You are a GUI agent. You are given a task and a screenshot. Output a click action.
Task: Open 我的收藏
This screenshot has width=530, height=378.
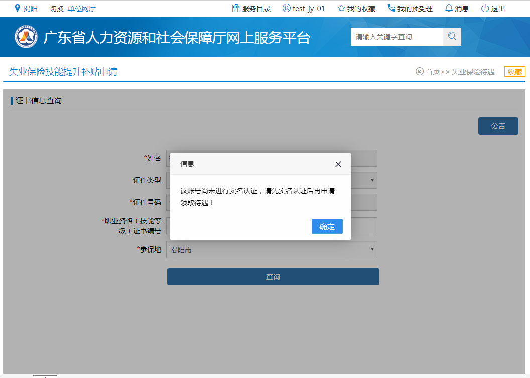[x=361, y=9]
